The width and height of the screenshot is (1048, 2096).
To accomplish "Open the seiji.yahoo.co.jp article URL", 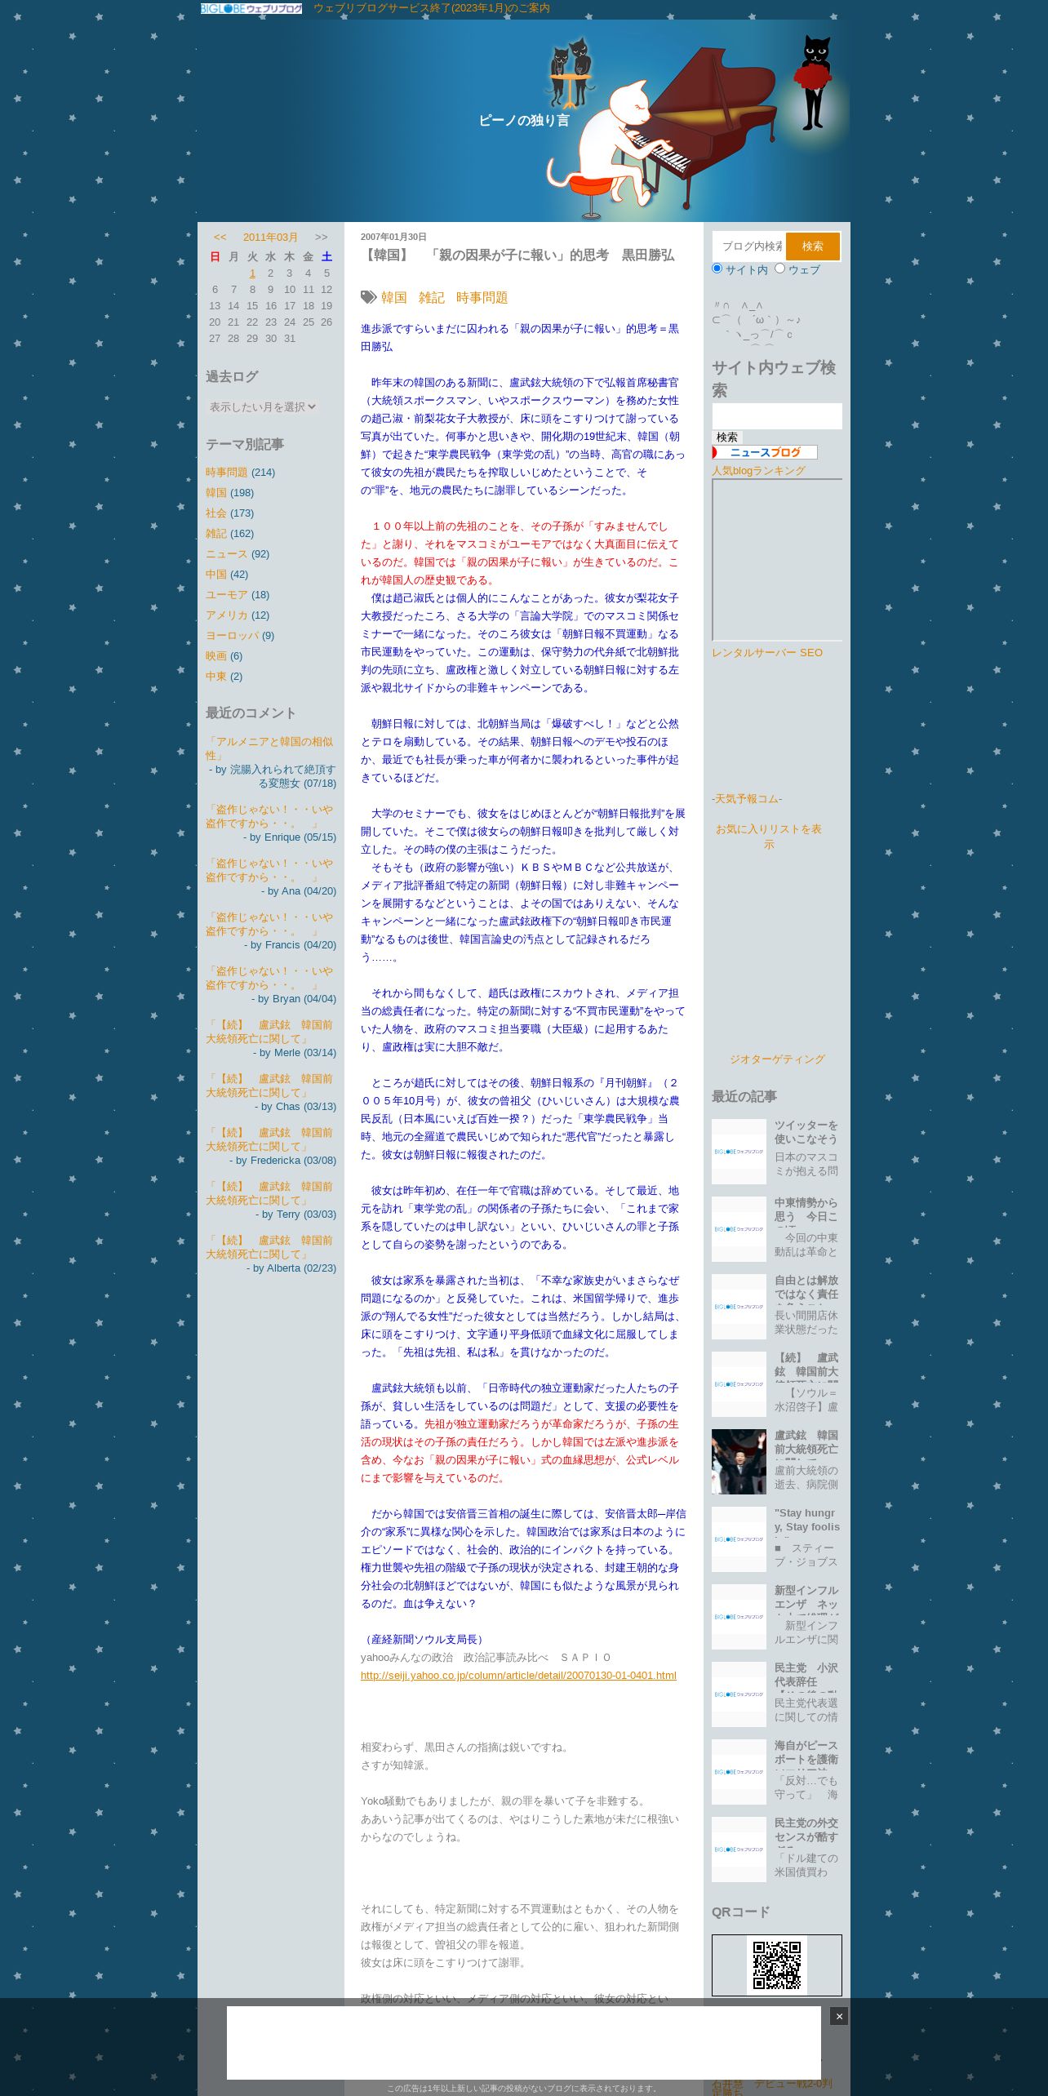I will (x=518, y=1676).
